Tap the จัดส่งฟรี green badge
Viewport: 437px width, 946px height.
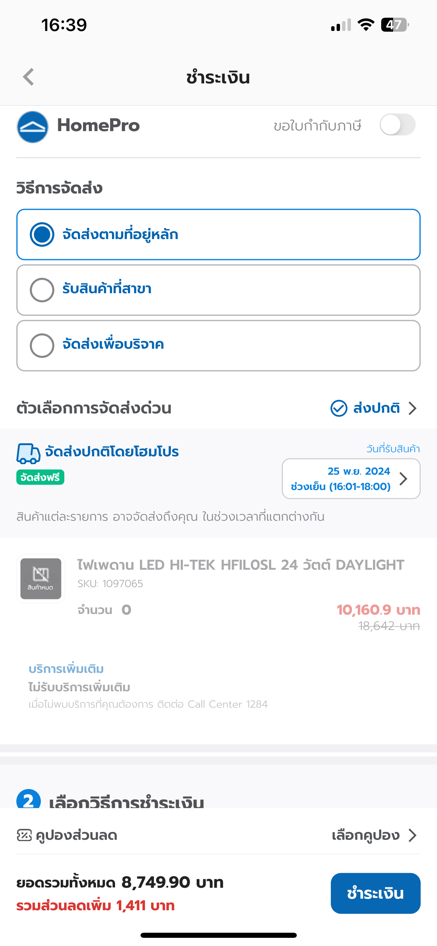(x=41, y=477)
